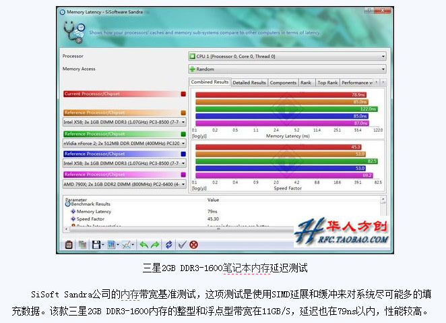Image resolution: width=446 pixels, height=323 pixels.
Task: Click the Speed Factor parameter diamond icon
Action: 73,219
